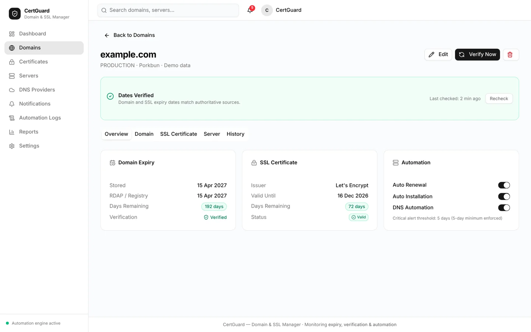The image size is (531, 332).
Task: Click the back arrow icon
Action: click(107, 35)
